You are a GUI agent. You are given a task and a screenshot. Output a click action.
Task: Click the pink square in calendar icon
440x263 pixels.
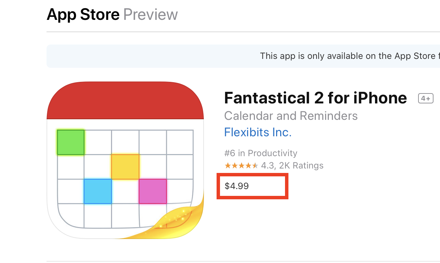pos(153,191)
